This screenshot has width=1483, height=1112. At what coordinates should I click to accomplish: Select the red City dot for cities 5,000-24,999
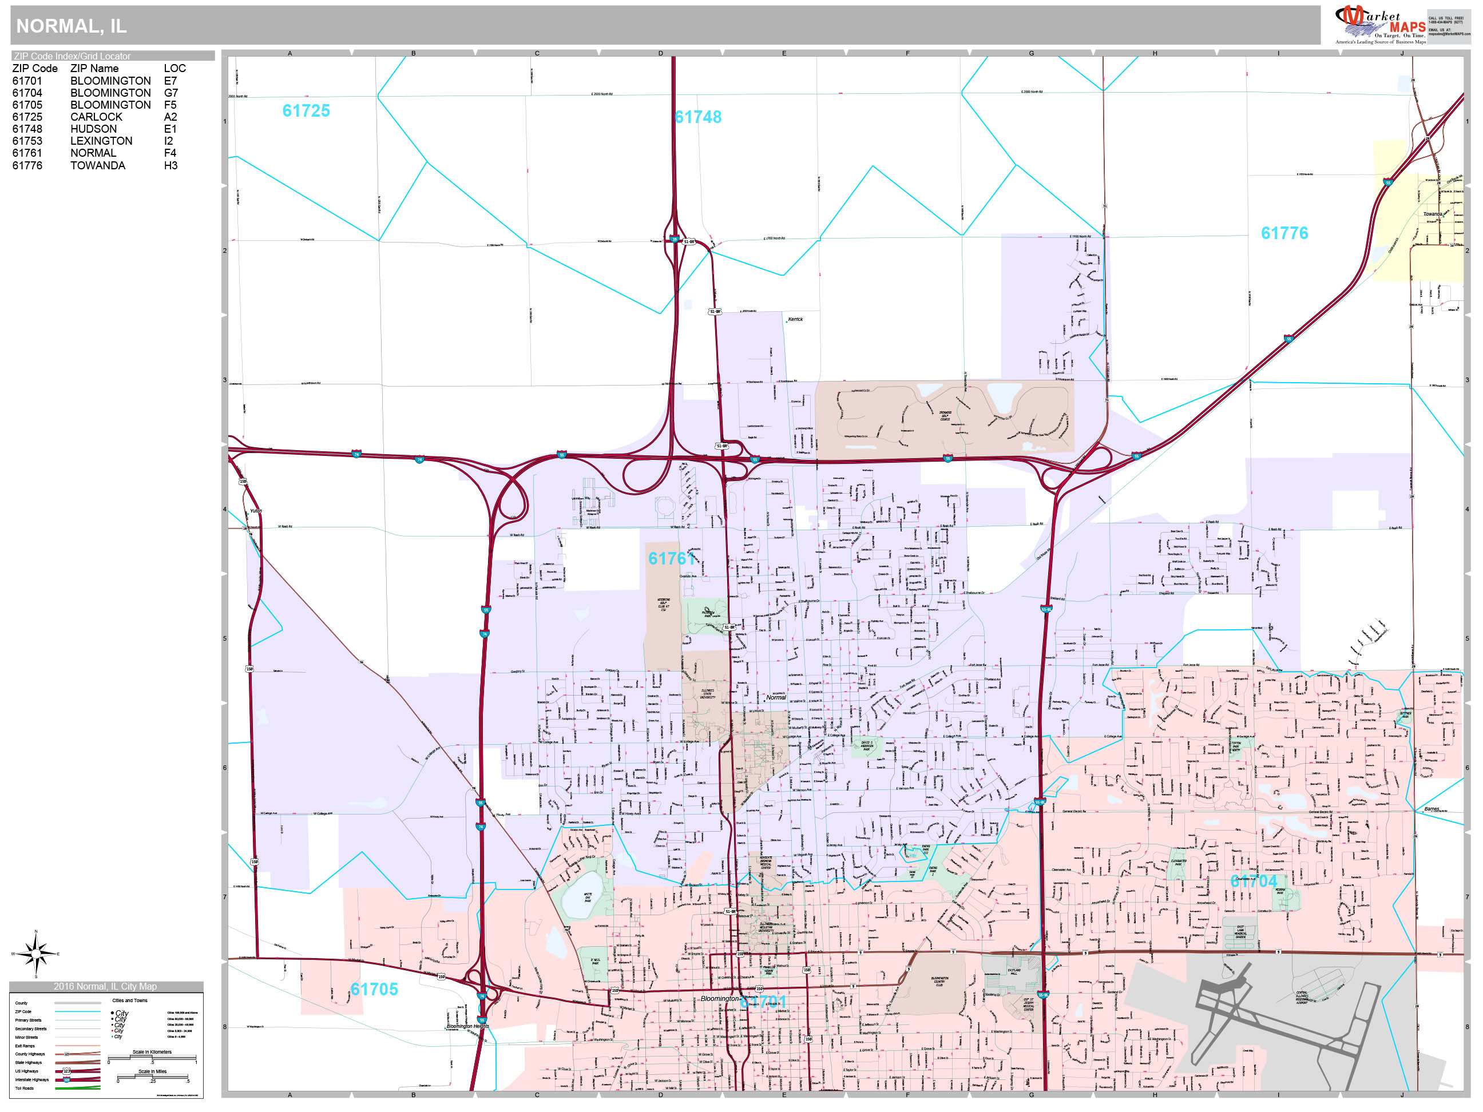[x=113, y=1031]
